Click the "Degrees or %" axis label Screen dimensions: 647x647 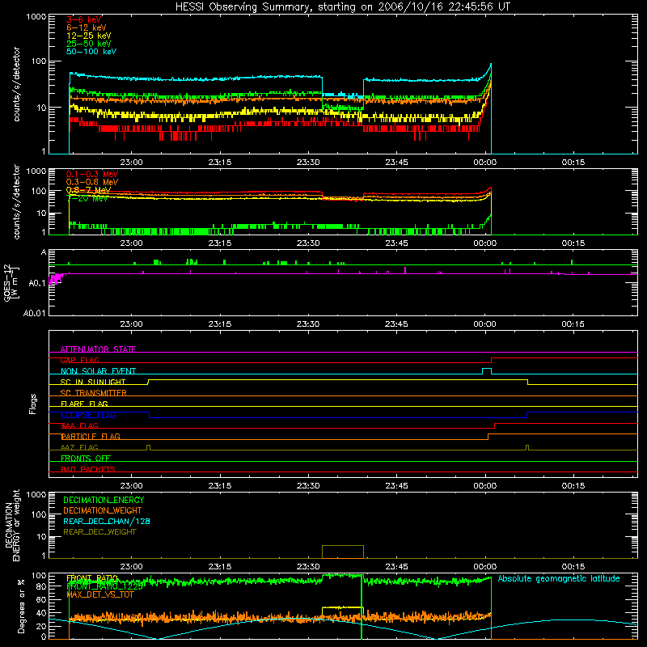[21, 606]
